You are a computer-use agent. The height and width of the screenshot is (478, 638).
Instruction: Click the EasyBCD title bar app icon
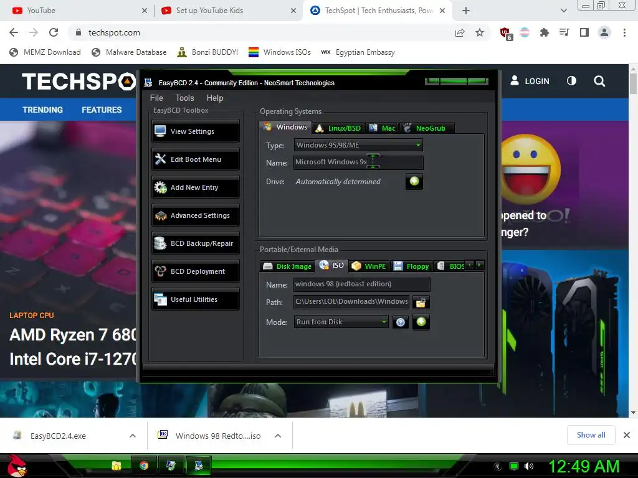point(148,83)
